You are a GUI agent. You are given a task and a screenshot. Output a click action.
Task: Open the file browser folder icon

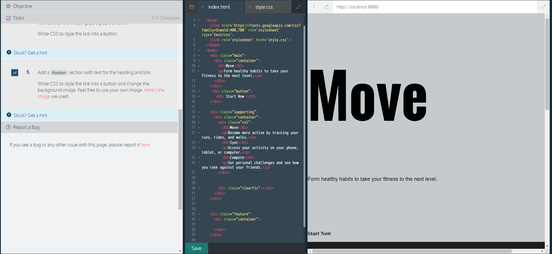coord(191,7)
